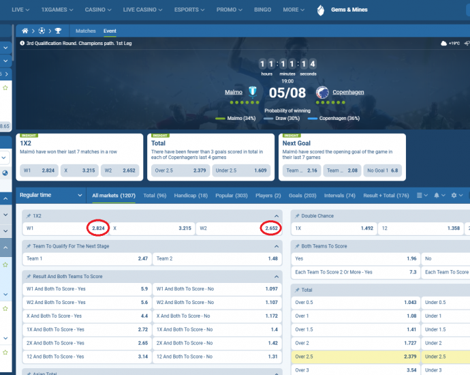Collapse the 1X2 market section

click(277, 216)
